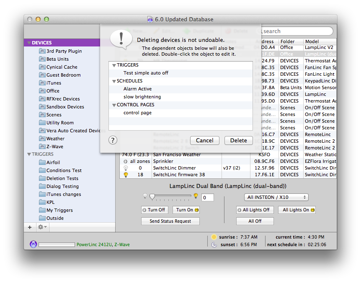Select Alarm Active schedule item
This screenshot has height=283, width=361.
[137, 89]
